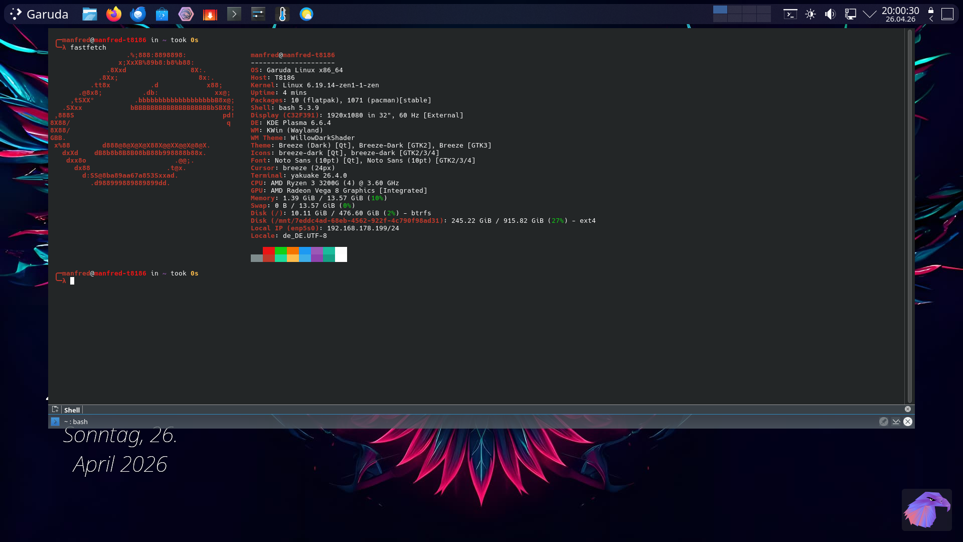The image size is (963, 542).
Task: Open the digital clock showing 20:00:30
Action: tap(900, 14)
